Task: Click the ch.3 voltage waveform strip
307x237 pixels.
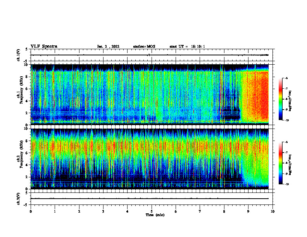Action: (x=152, y=199)
